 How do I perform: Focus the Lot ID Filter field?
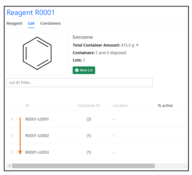tap(79, 83)
